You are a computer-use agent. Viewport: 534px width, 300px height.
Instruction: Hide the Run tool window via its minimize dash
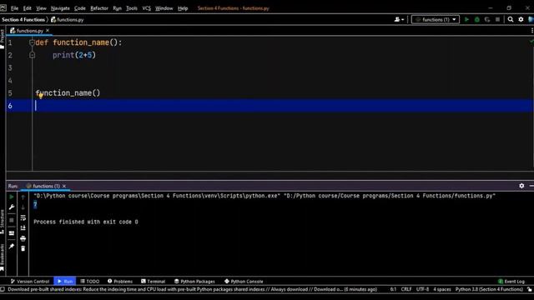pyautogui.click(x=531, y=186)
